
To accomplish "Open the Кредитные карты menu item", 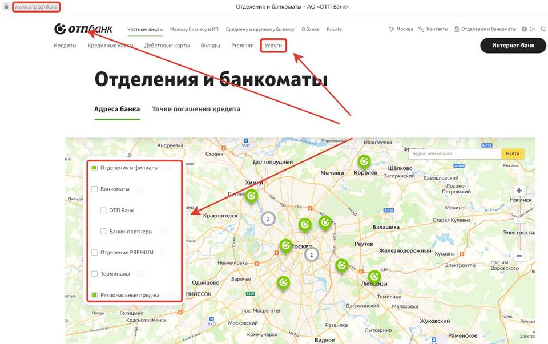I will pyautogui.click(x=110, y=46).
